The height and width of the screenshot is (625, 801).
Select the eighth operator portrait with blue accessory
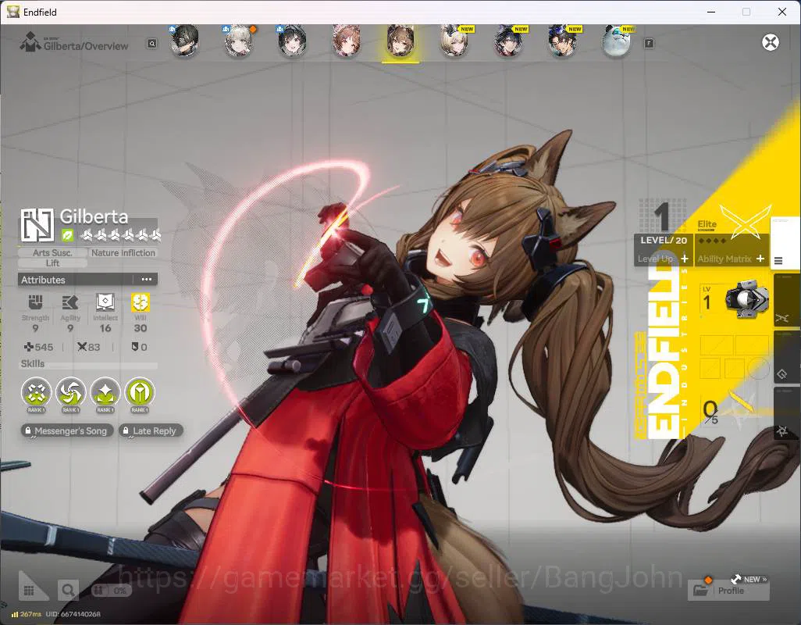(562, 41)
